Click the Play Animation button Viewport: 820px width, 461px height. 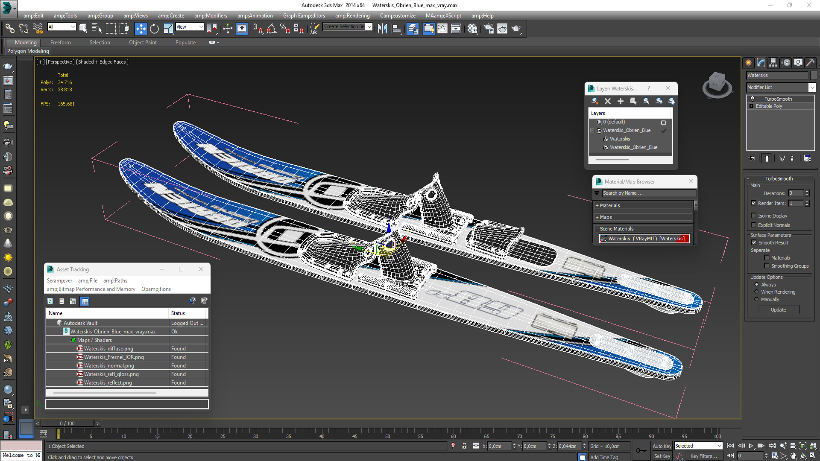(x=751, y=446)
